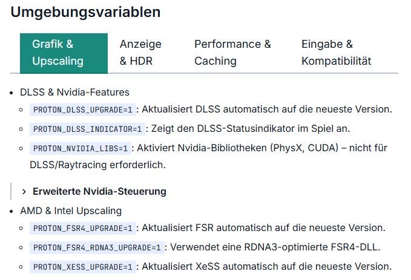Click the active Grafik & Upscaling tab

click(64, 53)
